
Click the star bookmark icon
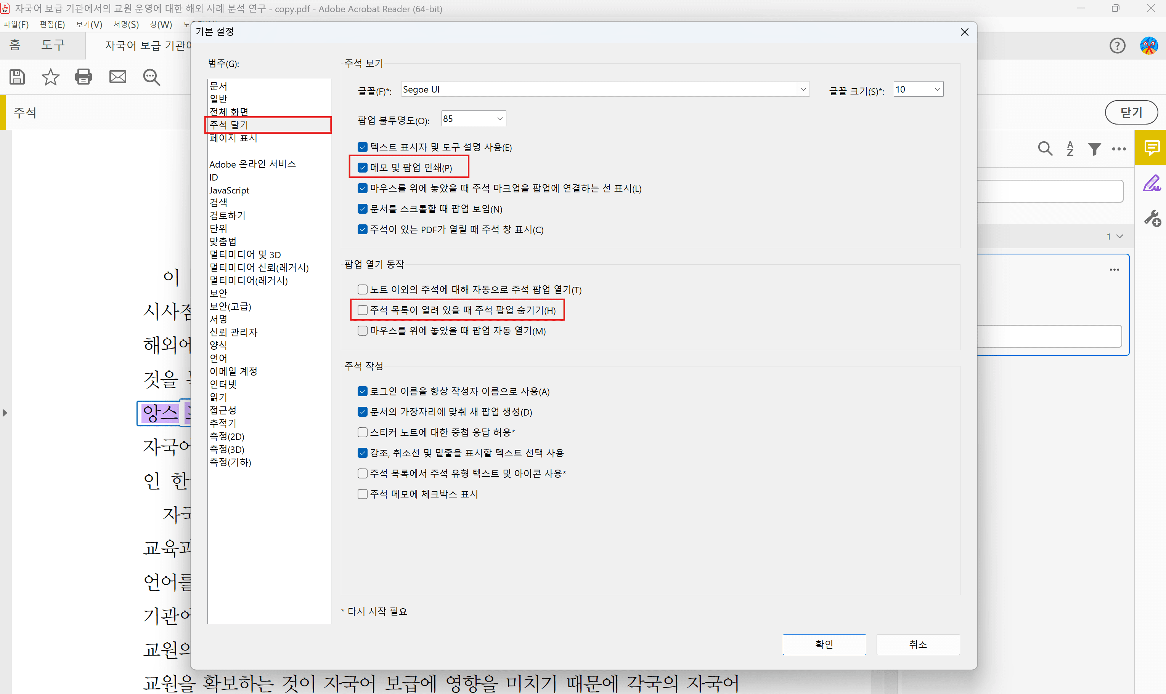pos(51,77)
